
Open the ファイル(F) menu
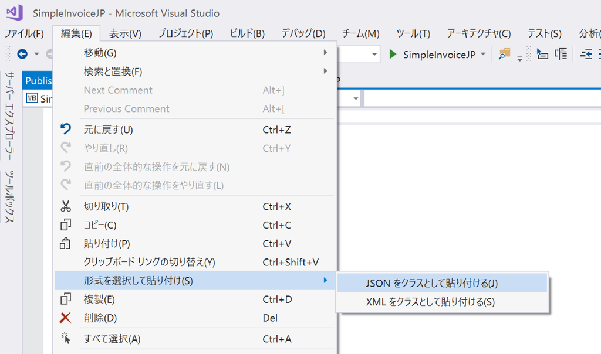24,33
